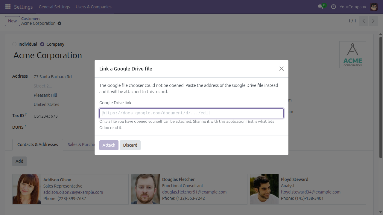Close the Link a Google Drive file dialog
Screen dimensions: 383x215
tap(281, 69)
